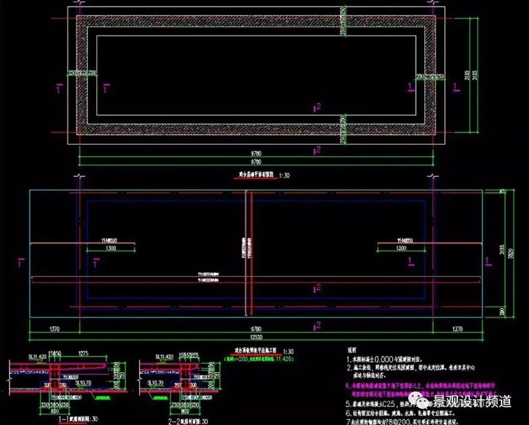Select the right 1370 dimension at bottom

457,329
